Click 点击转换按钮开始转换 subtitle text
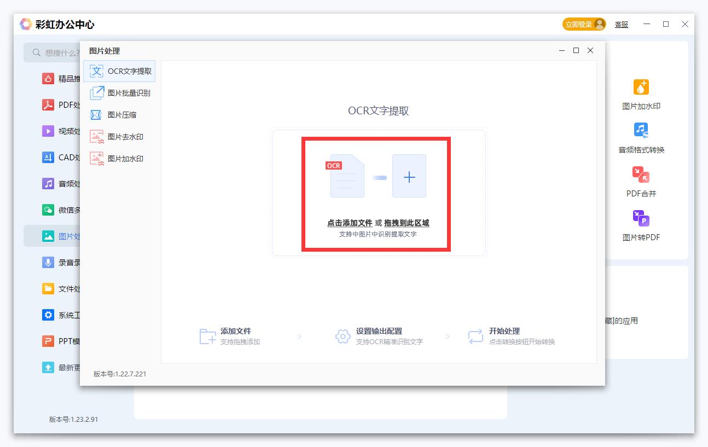The width and height of the screenshot is (708, 447). click(522, 342)
